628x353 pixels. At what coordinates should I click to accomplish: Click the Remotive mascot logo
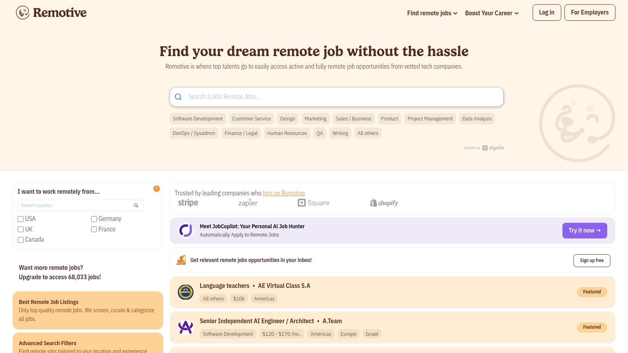pos(22,12)
